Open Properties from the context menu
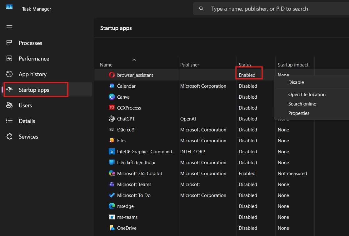Screen dimensions: 349x236 click(x=299, y=113)
